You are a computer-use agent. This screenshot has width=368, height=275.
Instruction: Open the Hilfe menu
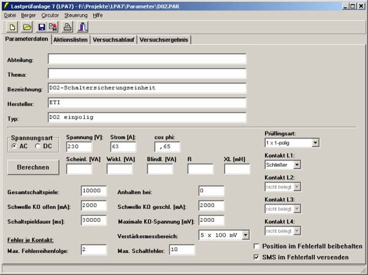[x=98, y=15]
